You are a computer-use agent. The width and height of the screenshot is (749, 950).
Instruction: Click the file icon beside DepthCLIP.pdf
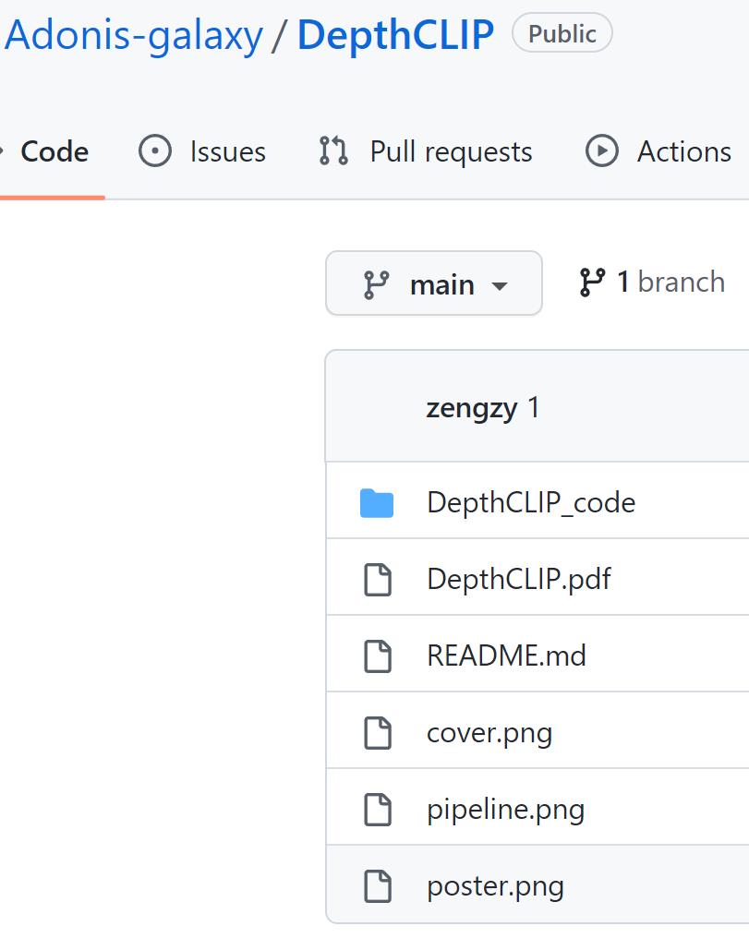[x=378, y=576]
